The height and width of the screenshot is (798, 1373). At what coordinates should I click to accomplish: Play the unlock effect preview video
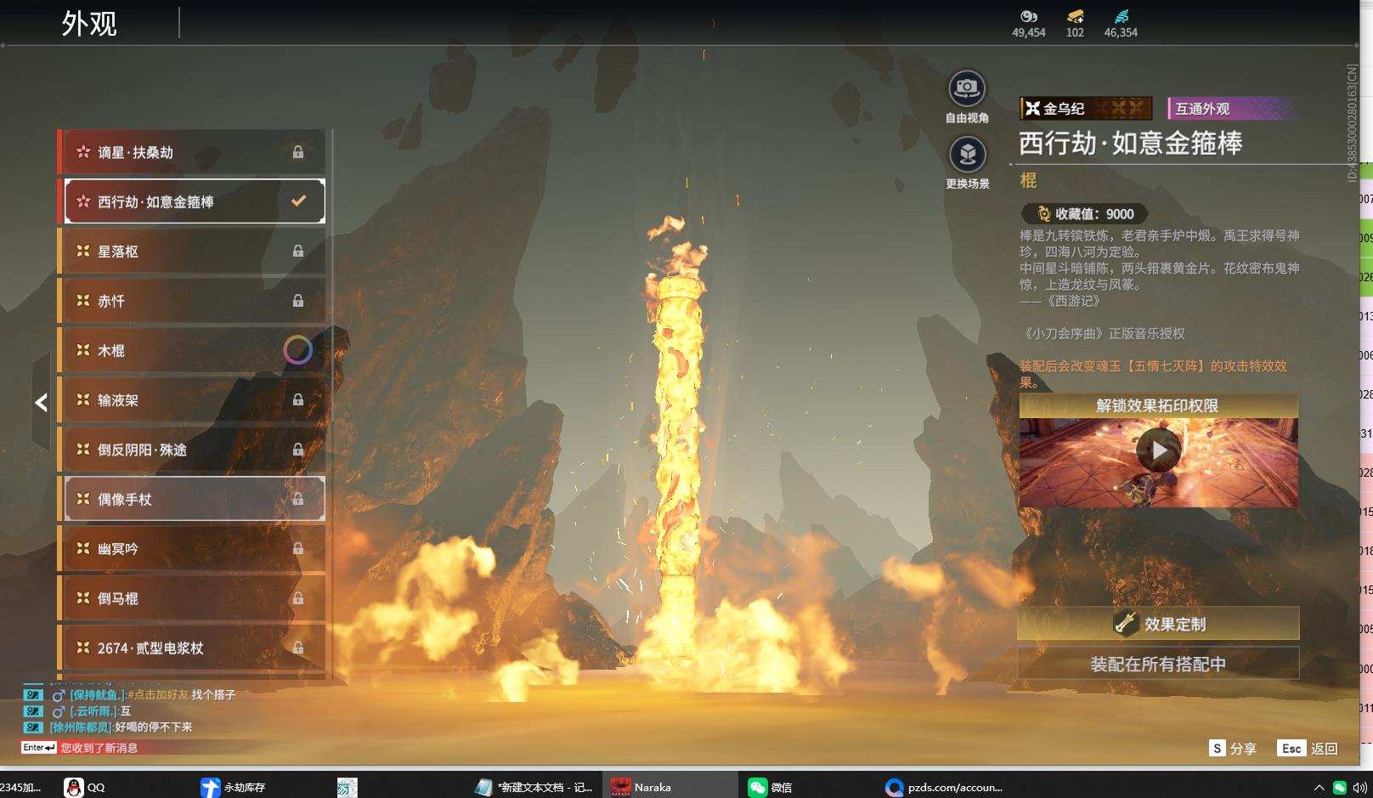(1158, 450)
